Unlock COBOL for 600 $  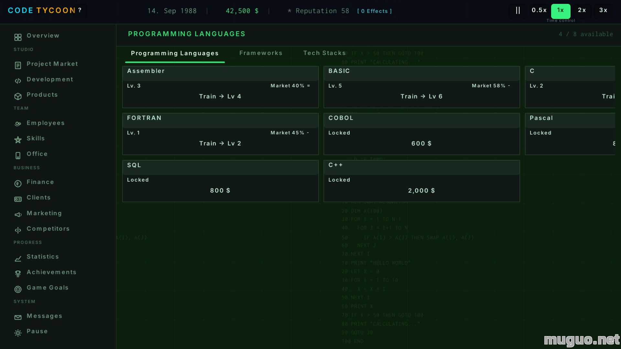(421, 143)
